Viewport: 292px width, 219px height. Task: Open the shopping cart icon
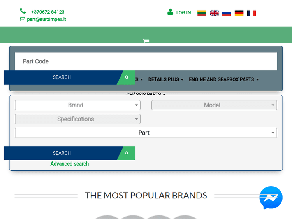click(146, 41)
